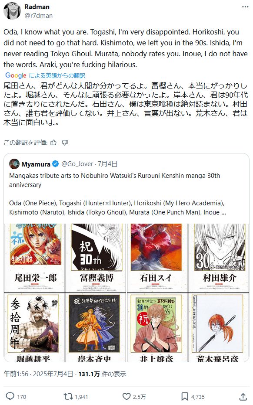Click the share upload icon

pos(243,396)
